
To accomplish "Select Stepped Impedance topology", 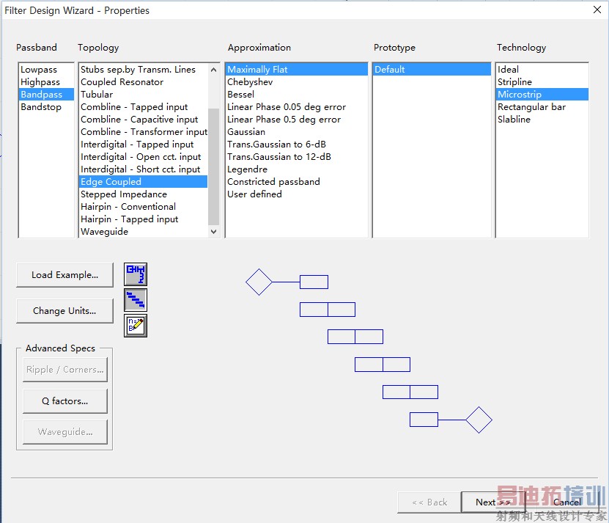I will (144, 194).
